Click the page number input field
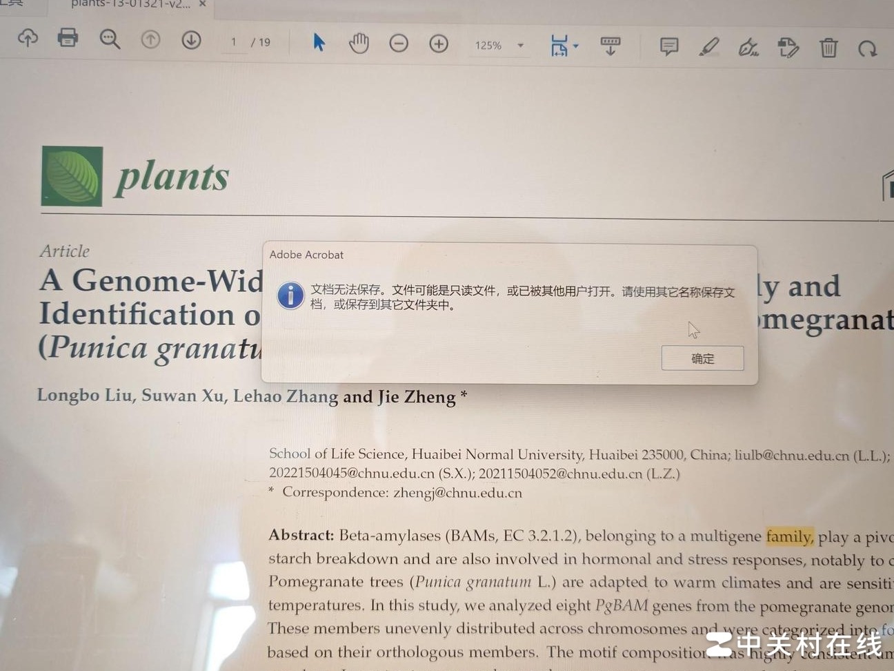 (x=234, y=42)
